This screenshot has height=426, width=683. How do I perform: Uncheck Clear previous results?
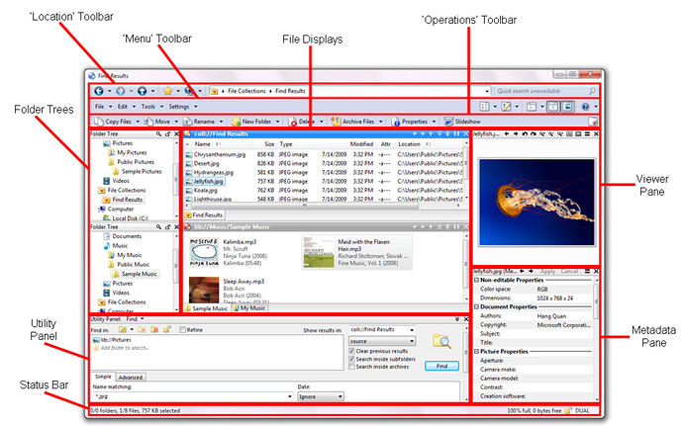(x=352, y=351)
